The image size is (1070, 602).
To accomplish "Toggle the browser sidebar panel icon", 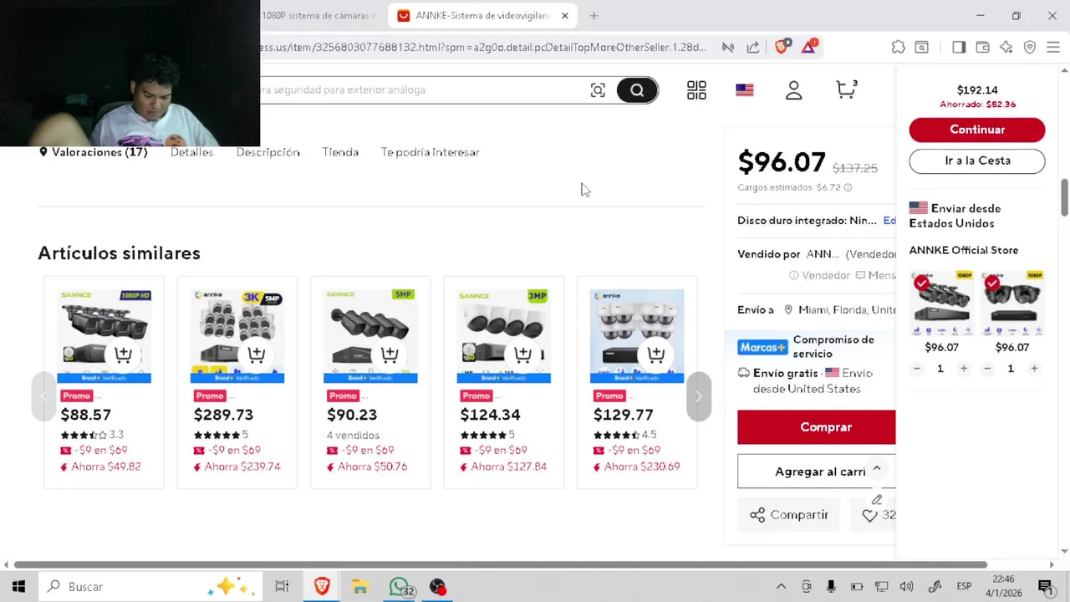I will point(959,48).
